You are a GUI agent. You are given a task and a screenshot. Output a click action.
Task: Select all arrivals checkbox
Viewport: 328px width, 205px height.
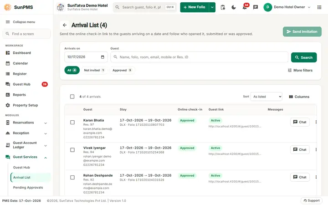pos(72,97)
